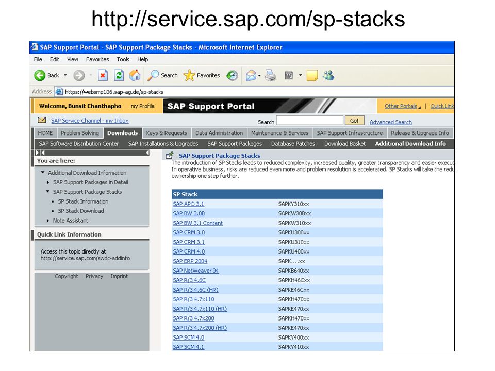Select SP Stack Information tree item
495x371 pixels.
83,201
